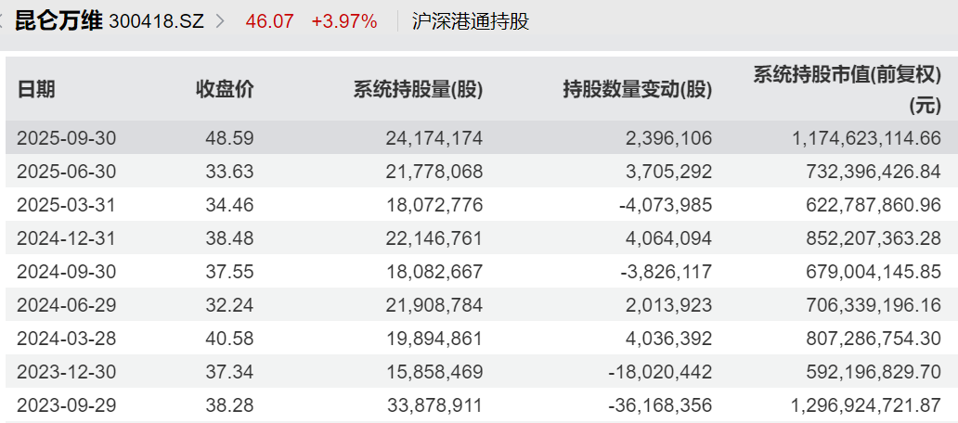
Task: Click the right chevron after 300418.SZ
Action: pos(220,20)
